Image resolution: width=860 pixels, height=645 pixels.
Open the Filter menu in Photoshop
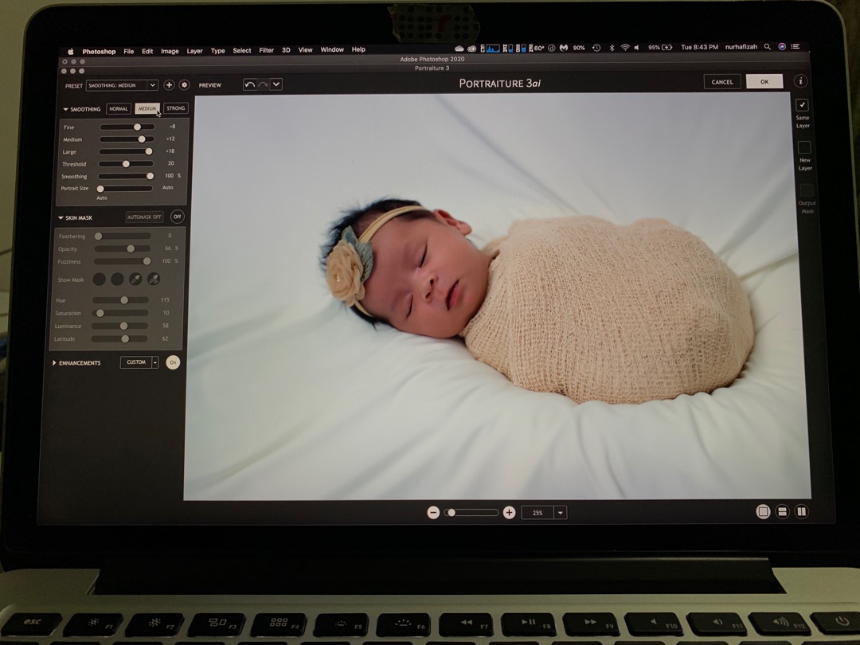(266, 50)
